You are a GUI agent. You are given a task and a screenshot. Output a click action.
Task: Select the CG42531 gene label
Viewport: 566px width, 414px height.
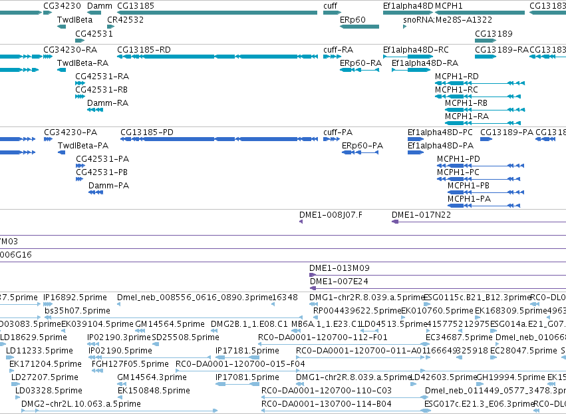pyautogui.click(x=94, y=33)
